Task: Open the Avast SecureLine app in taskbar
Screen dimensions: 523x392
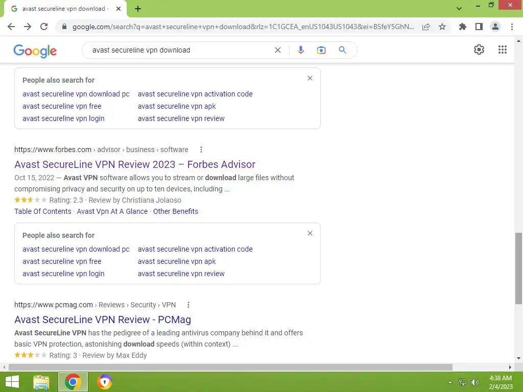Action: point(104,382)
